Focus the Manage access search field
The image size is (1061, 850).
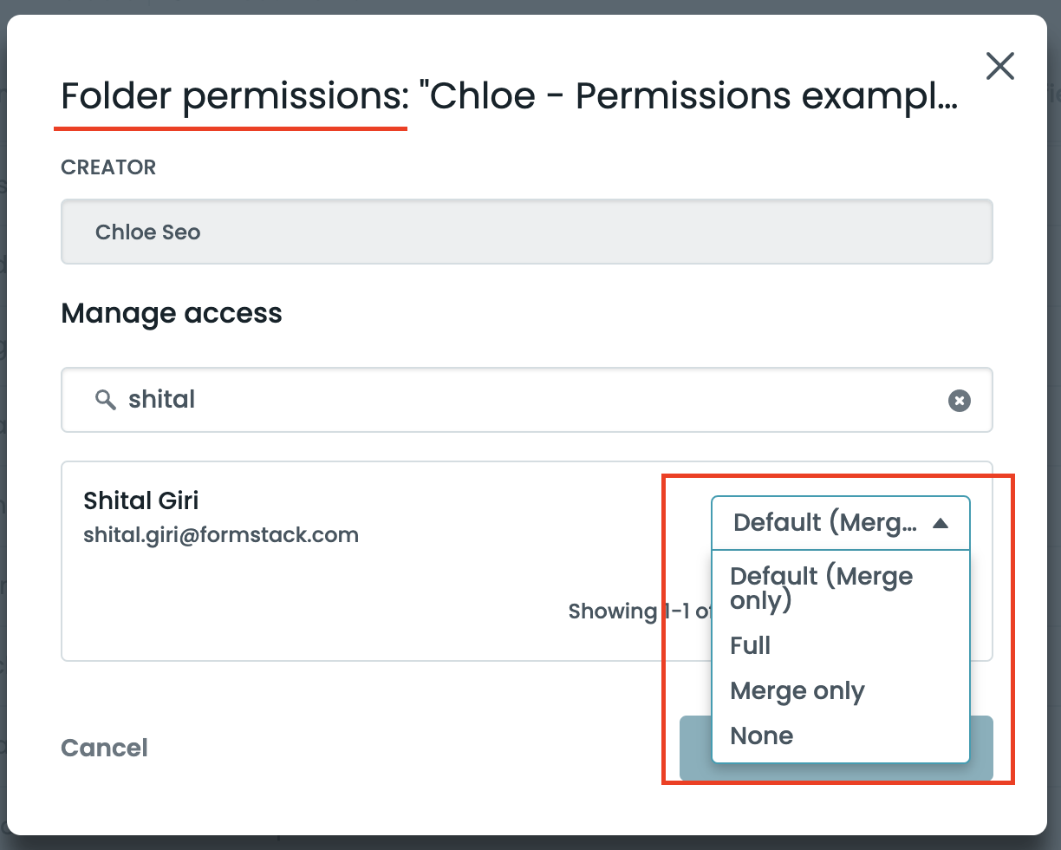point(520,400)
